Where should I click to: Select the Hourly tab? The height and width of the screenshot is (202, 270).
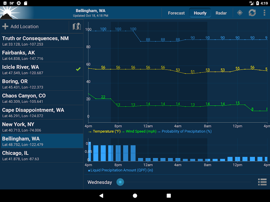(200, 13)
